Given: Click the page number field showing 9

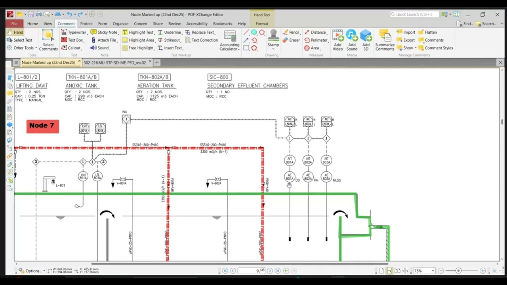Looking at the screenshot, I should tap(251, 271).
